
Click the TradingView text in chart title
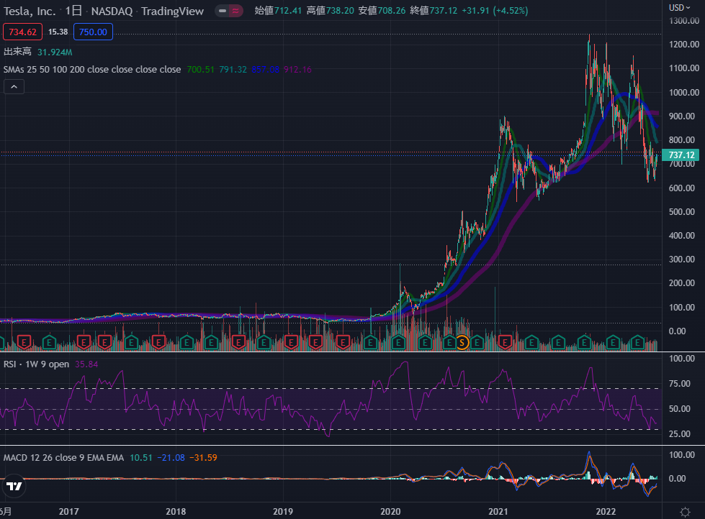tap(173, 12)
